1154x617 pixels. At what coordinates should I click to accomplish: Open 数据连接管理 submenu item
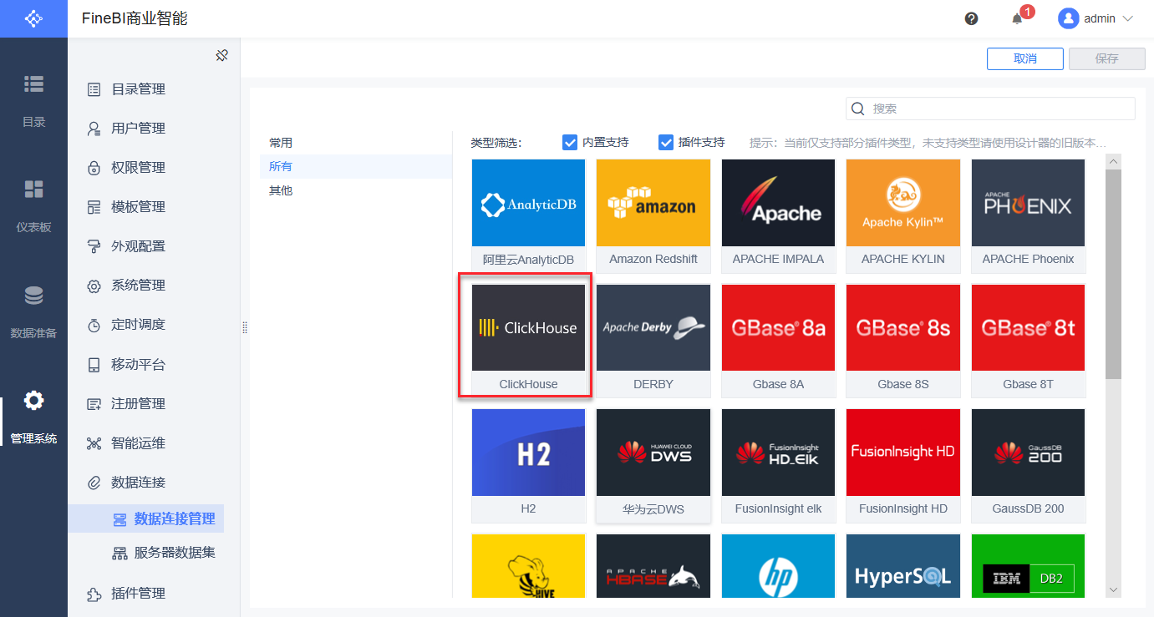point(146,518)
